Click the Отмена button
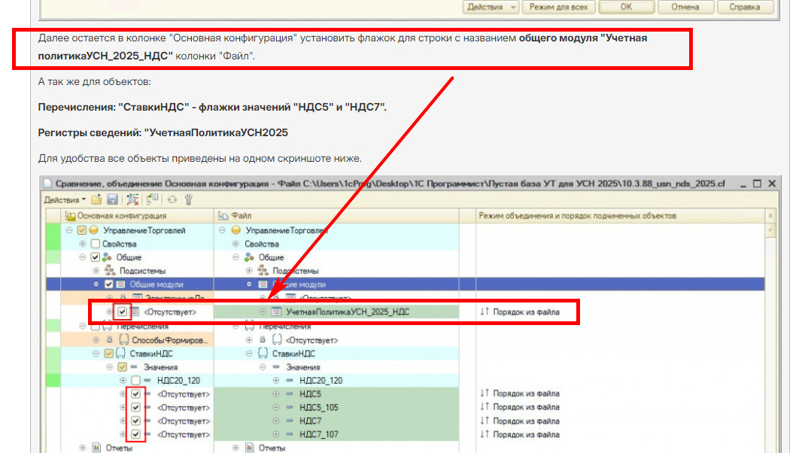Viewport: 808px width, 453px height. pos(685,8)
